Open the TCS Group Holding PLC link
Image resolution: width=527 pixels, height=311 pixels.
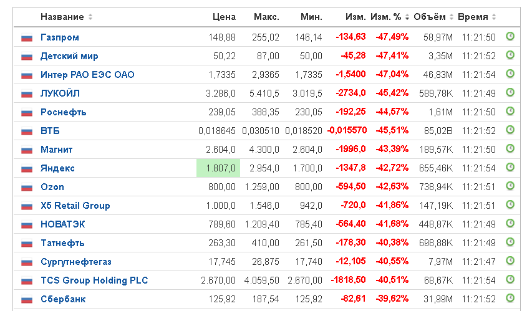point(94,280)
